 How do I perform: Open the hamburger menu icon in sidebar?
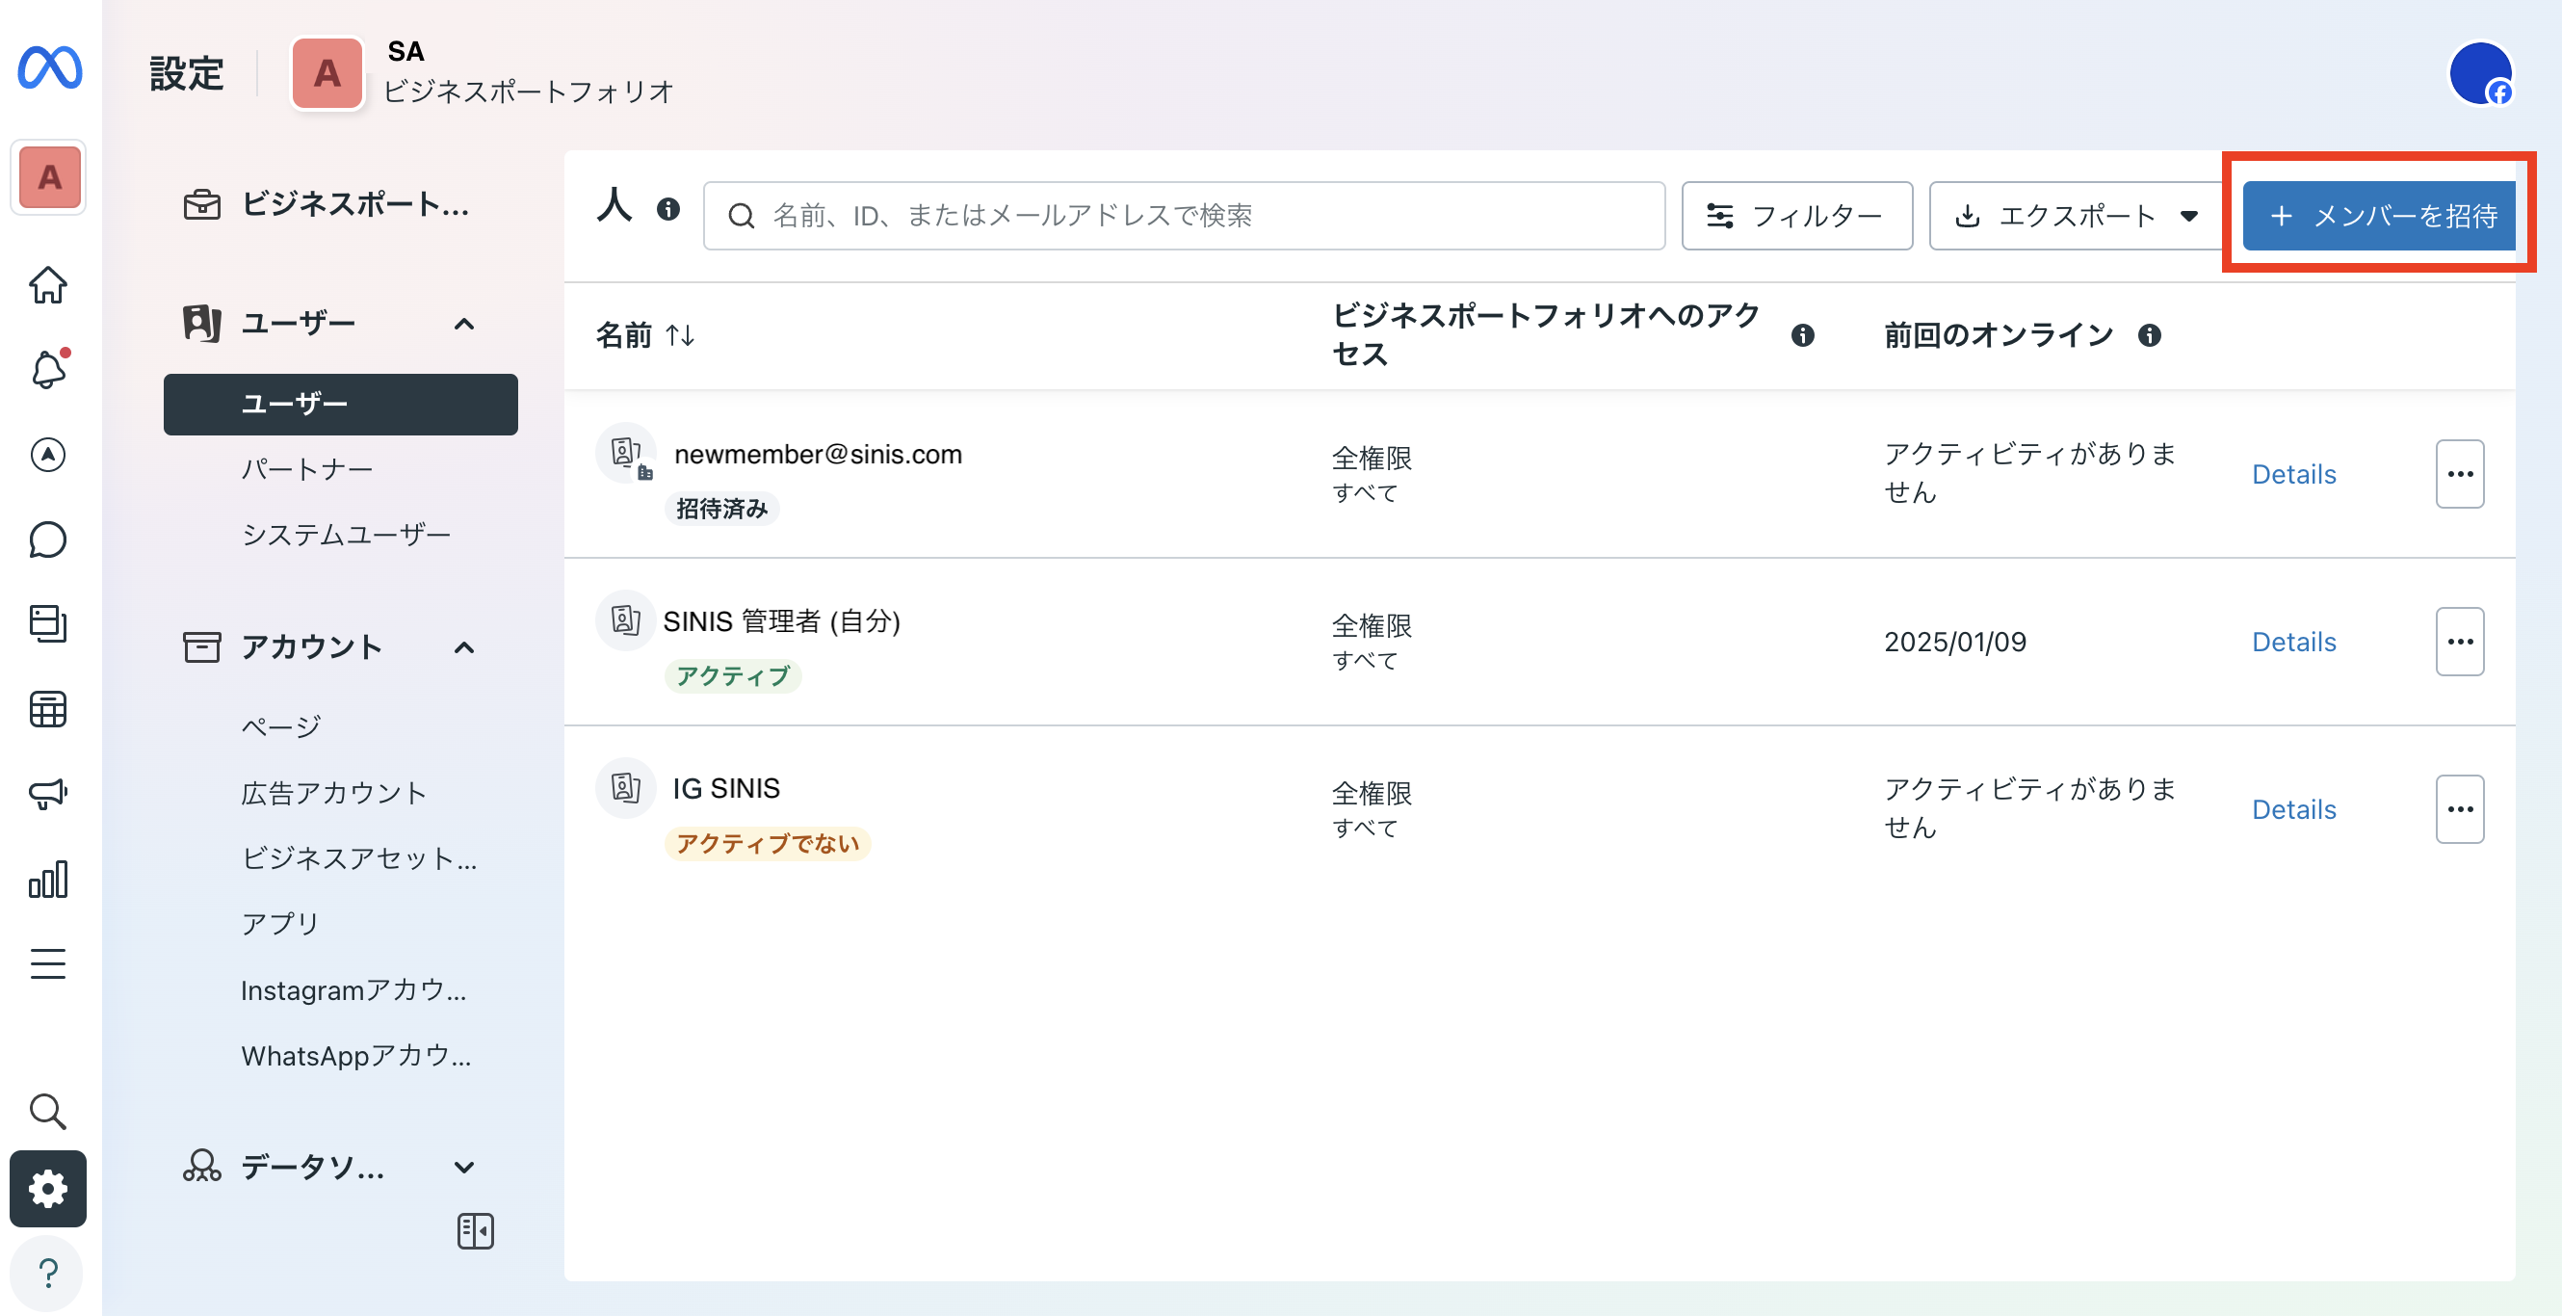pos(47,962)
